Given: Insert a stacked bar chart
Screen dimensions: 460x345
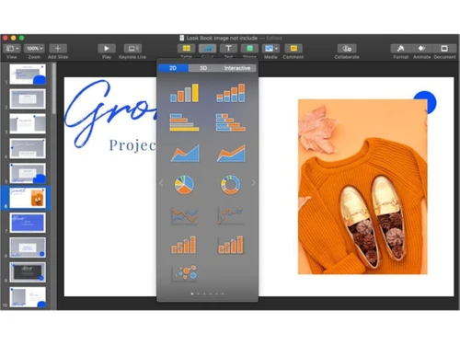Looking at the screenshot, I should (231, 122).
